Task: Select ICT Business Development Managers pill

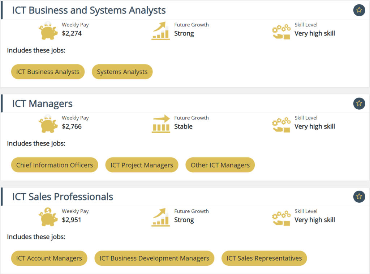Action: point(154,258)
